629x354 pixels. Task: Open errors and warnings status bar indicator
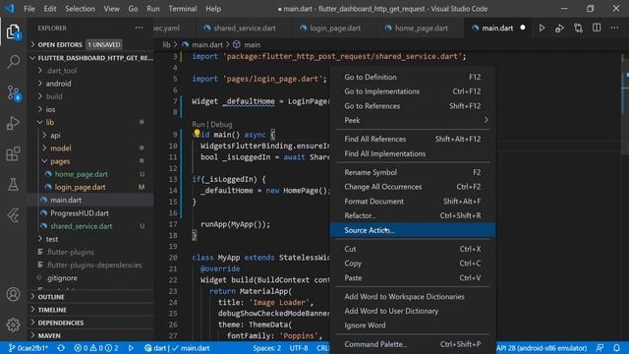click(96, 348)
